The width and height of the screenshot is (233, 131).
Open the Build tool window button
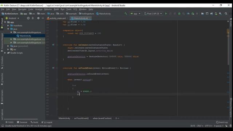[34, 122]
